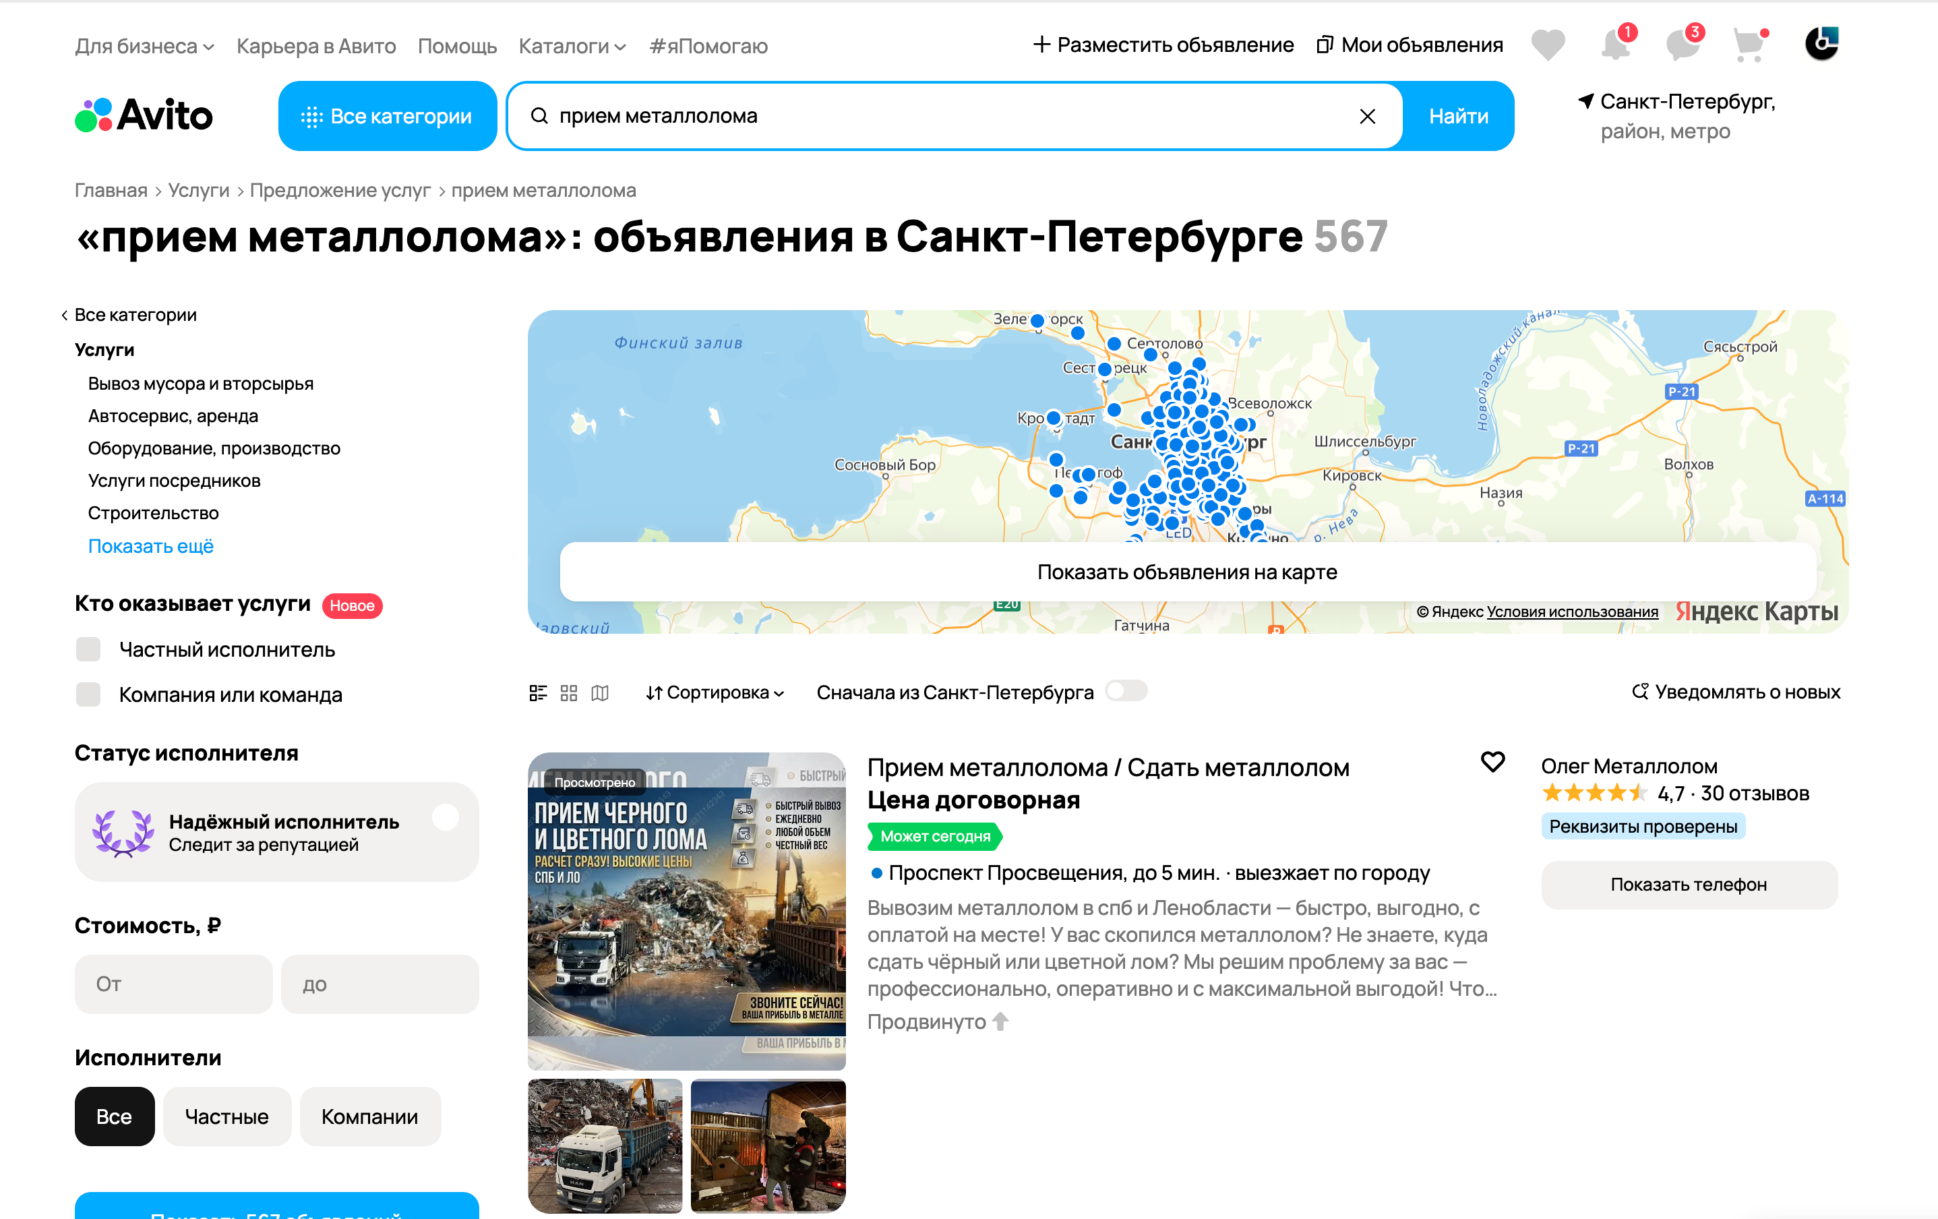
Task: Open favorites heart icon in header
Action: [x=1547, y=45]
